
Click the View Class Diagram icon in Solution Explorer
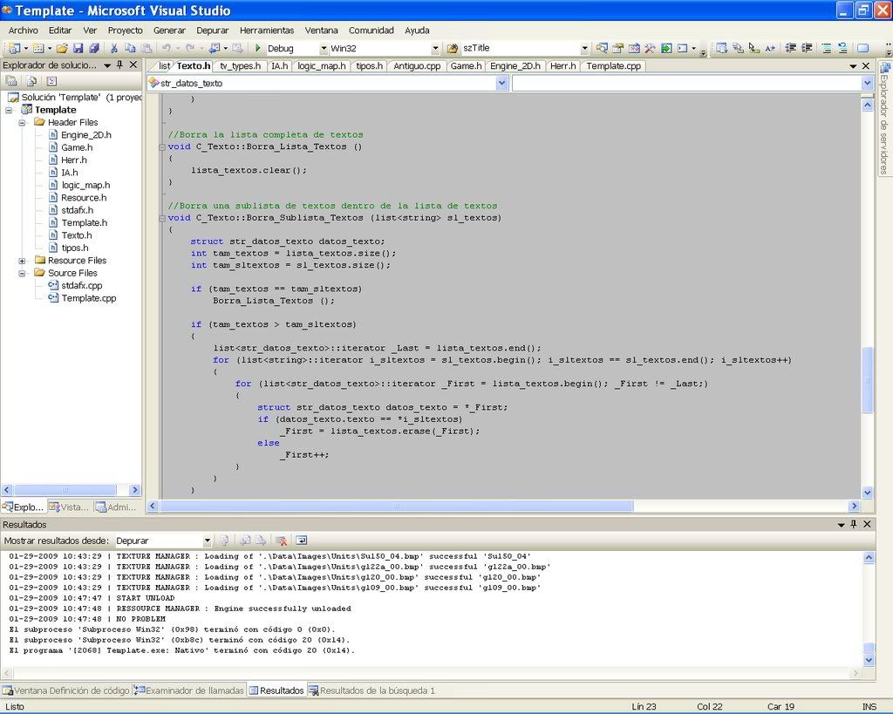point(51,81)
